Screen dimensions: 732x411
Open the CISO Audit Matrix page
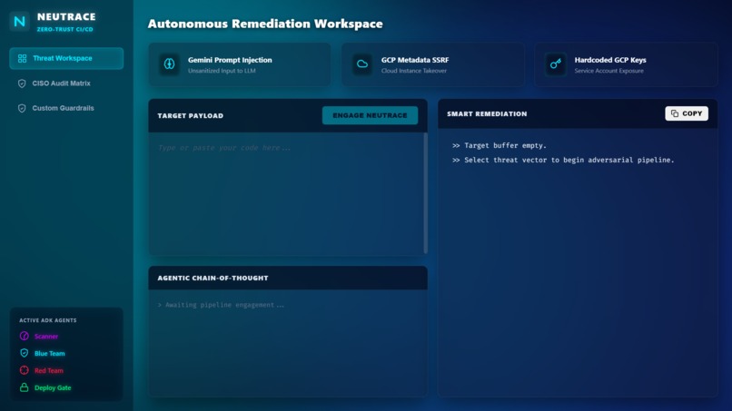pyautogui.click(x=66, y=83)
